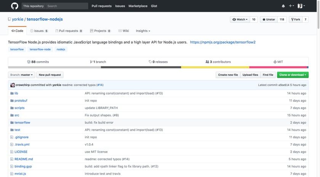Image resolution: width=320 pixels, height=177 pixels.
Task: Open the #14 pull request link in commit bar
Action: 100,85
